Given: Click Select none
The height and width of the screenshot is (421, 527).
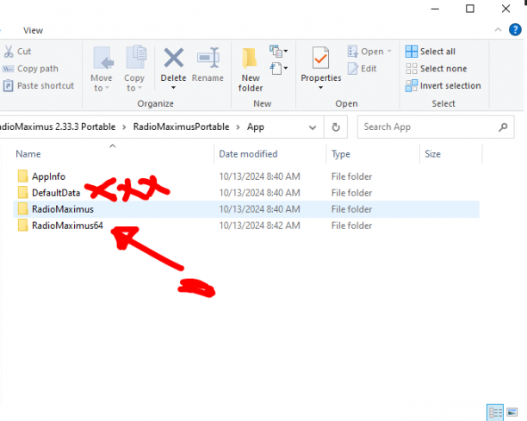Looking at the screenshot, I should [x=437, y=69].
